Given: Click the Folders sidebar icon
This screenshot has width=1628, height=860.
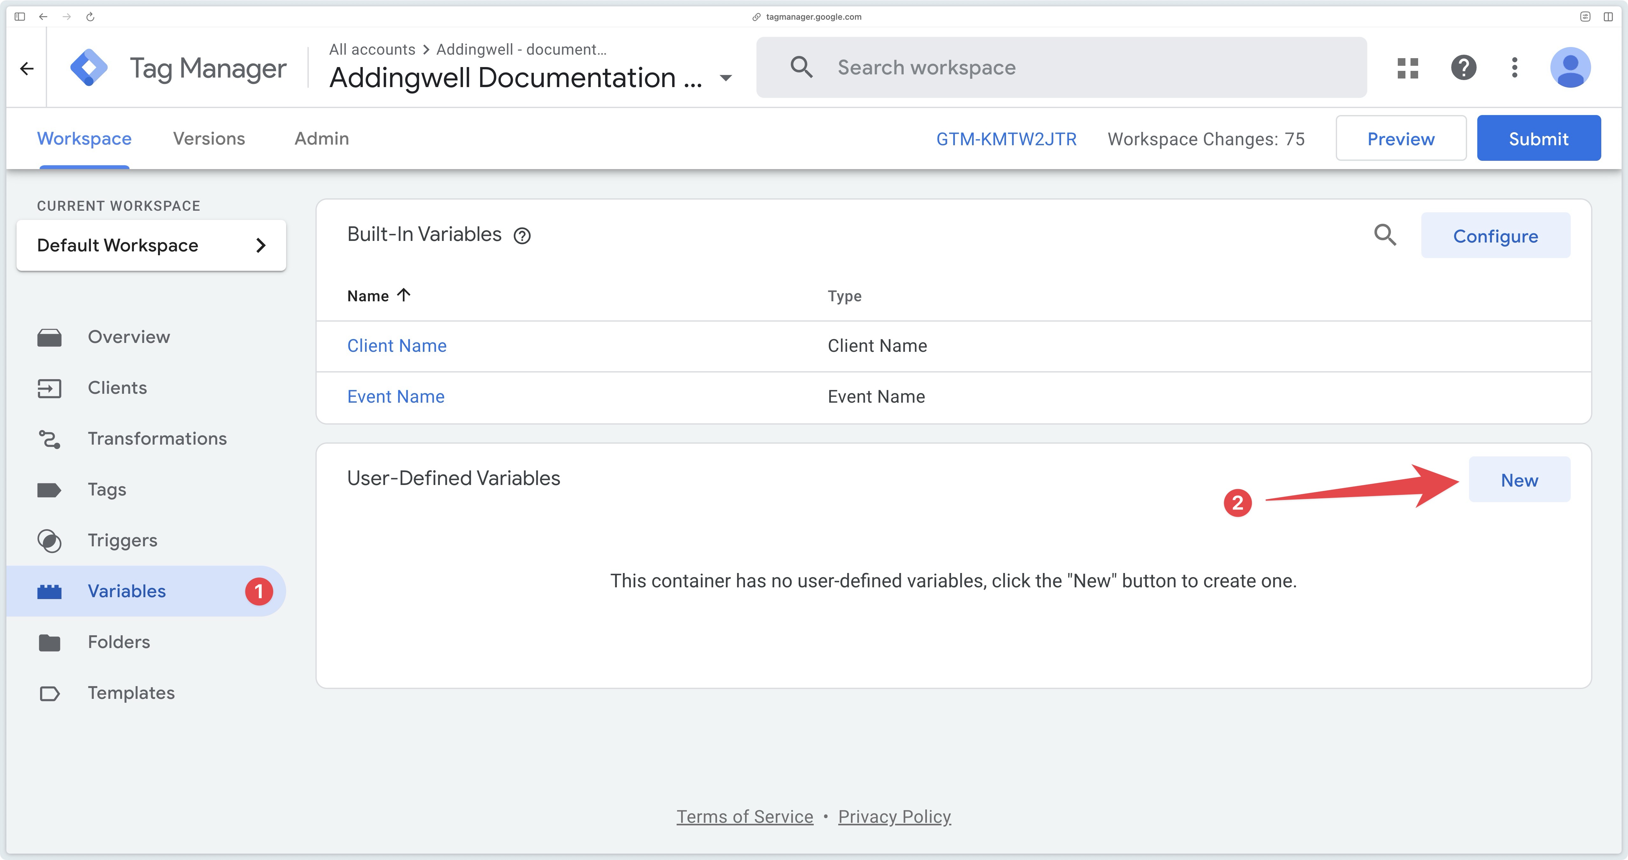Looking at the screenshot, I should coord(49,643).
